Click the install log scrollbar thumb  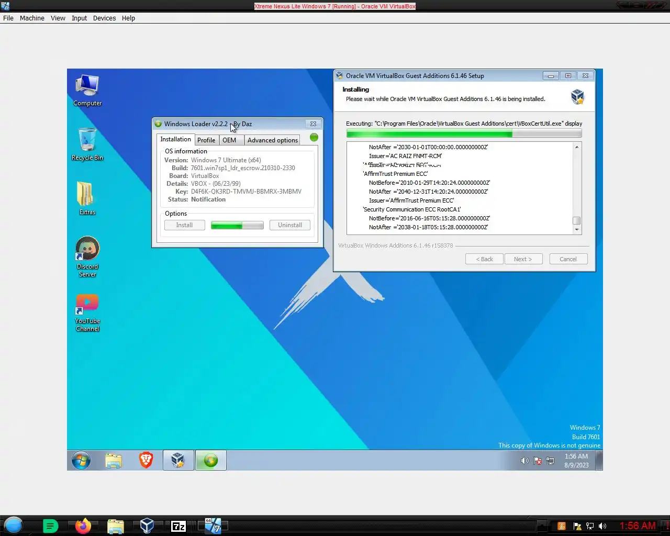(577, 220)
